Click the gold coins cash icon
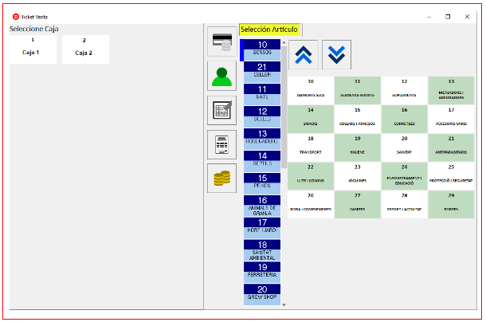Screen dimensions: 486x326 (x=221, y=179)
